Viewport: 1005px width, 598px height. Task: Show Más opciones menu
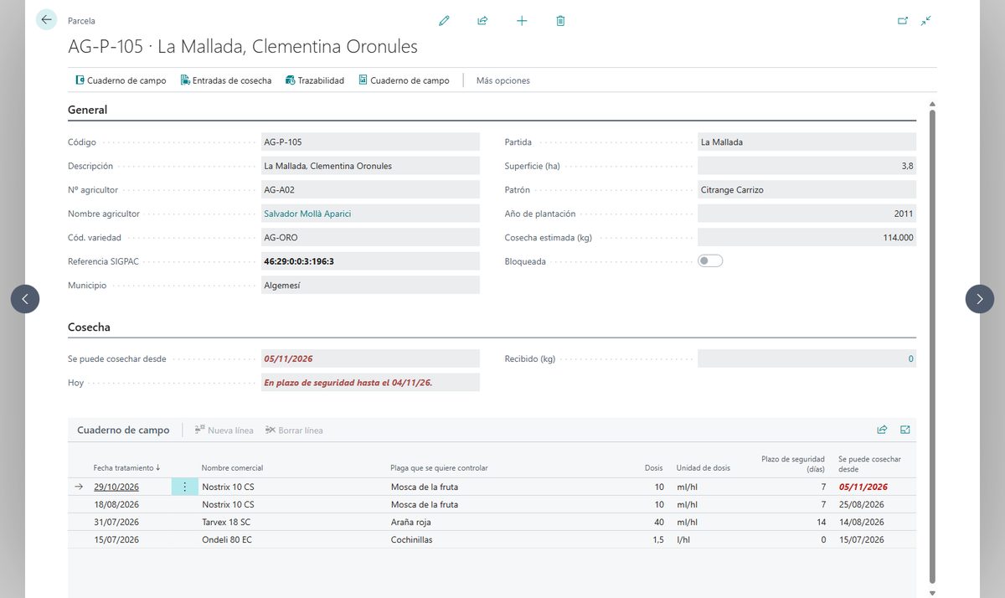503,80
